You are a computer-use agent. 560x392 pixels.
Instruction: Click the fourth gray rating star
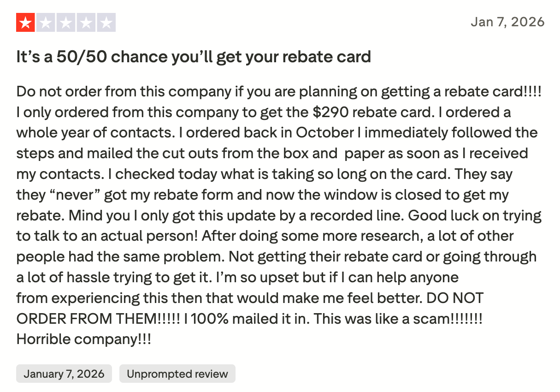(86, 23)
